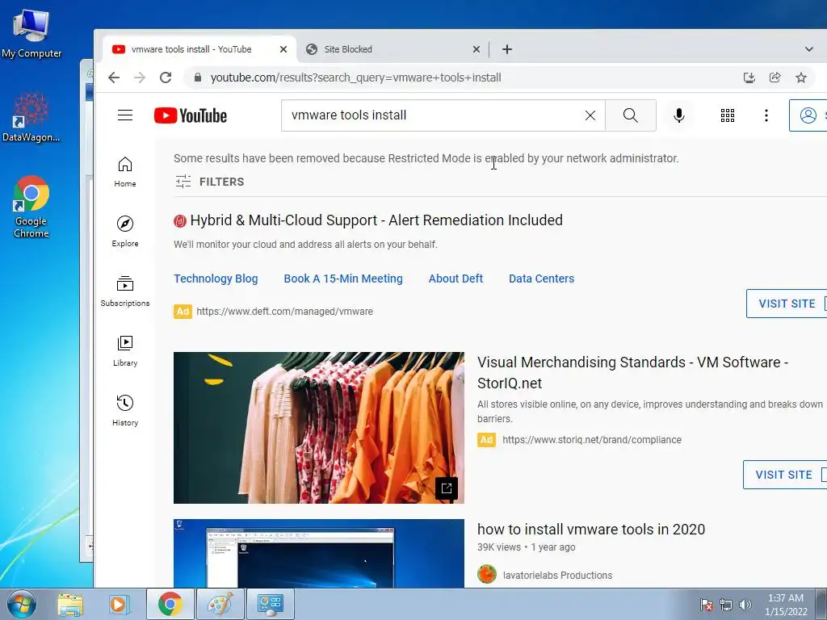Image resolution: width=827 pixels, height=620 pixels.
Task: Open Subscriptions in YouTube sidebar
Action: 125,291
